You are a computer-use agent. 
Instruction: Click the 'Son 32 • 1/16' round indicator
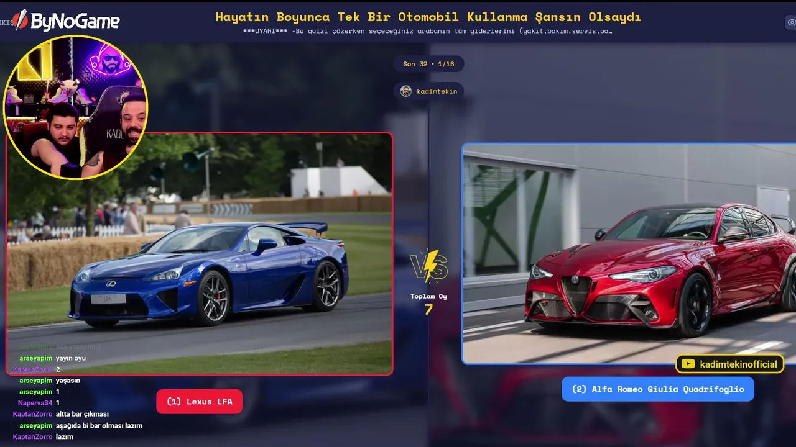428,64
